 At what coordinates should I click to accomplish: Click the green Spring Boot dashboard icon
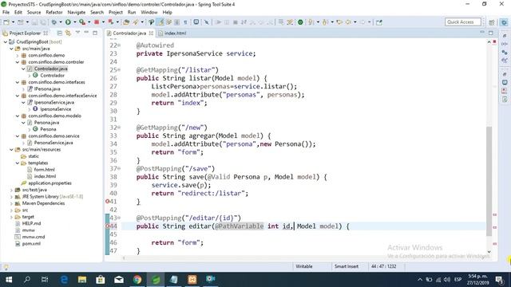point(300,22)
